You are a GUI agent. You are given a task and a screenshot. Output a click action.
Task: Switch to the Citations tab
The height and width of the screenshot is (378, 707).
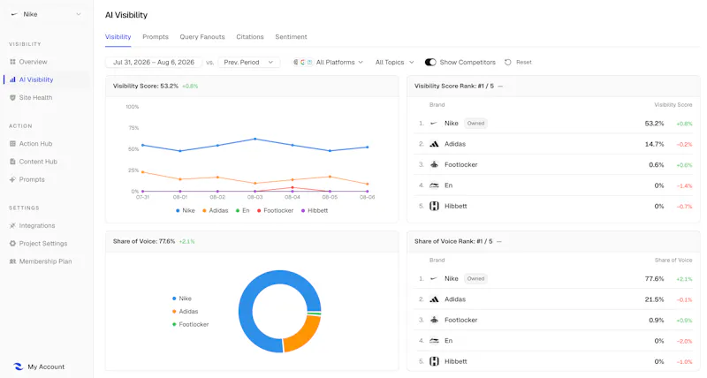coord(250,37)
